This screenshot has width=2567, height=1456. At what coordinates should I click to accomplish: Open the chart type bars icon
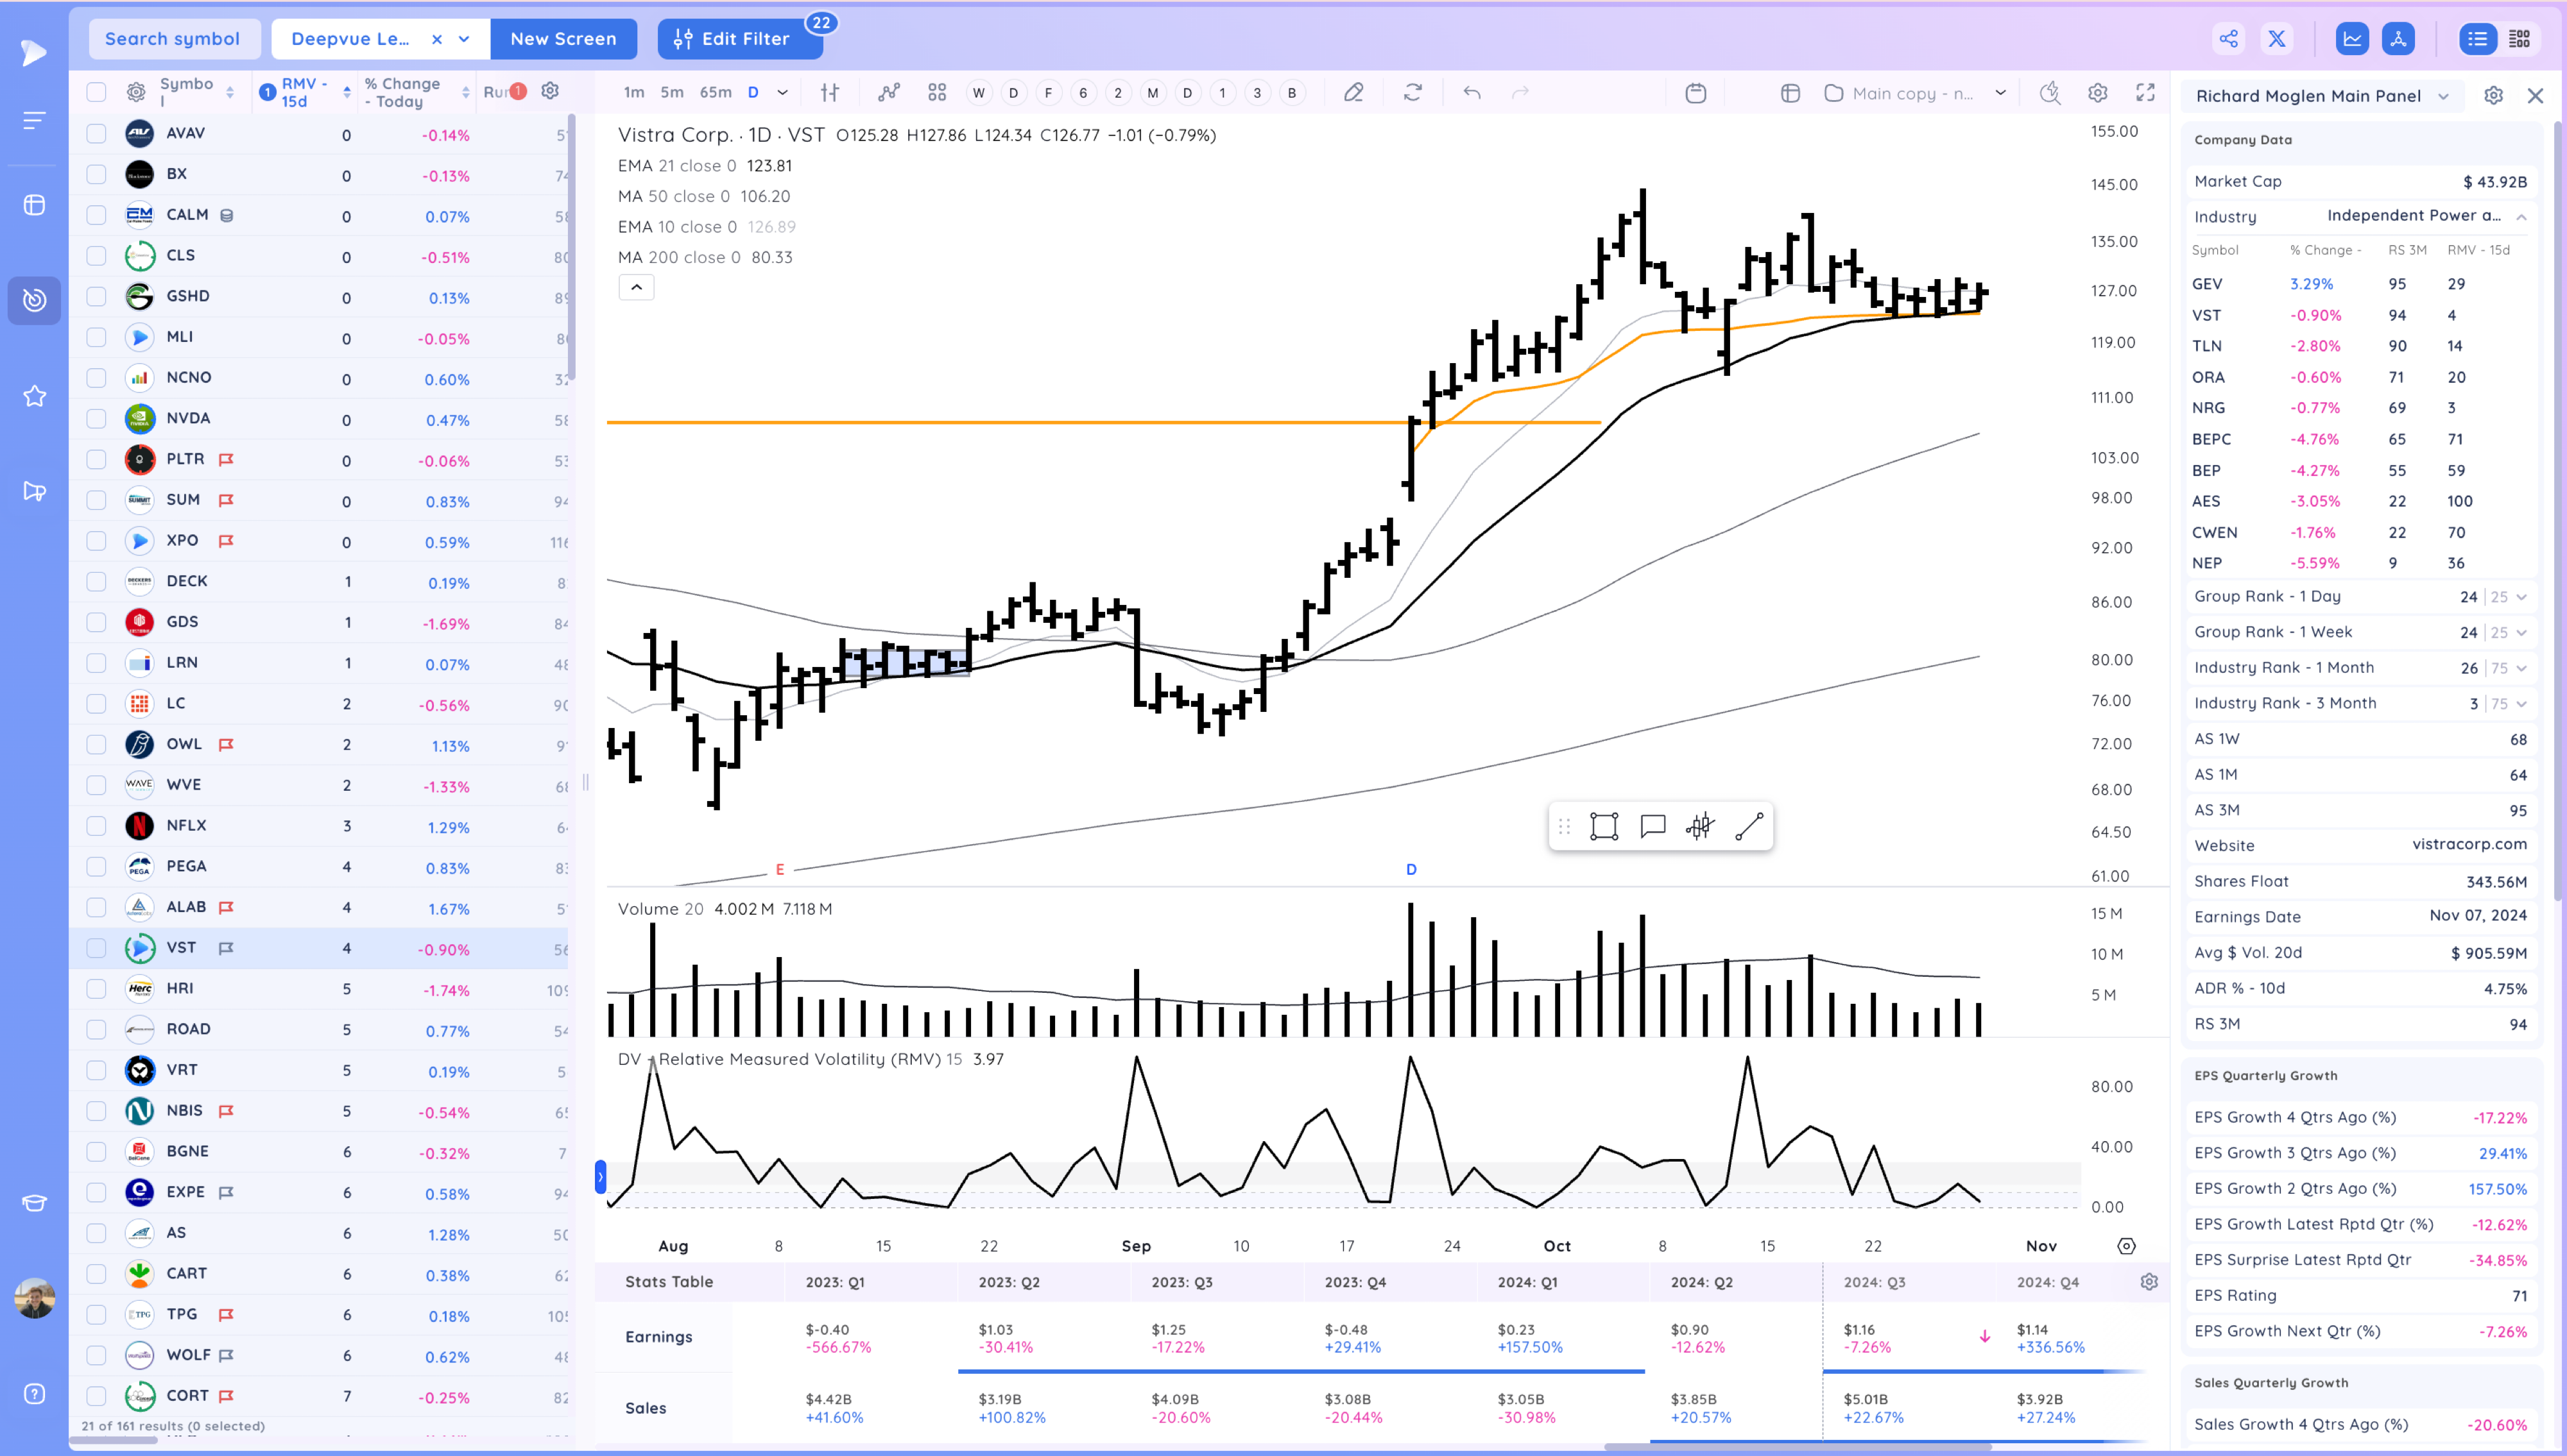829,93
